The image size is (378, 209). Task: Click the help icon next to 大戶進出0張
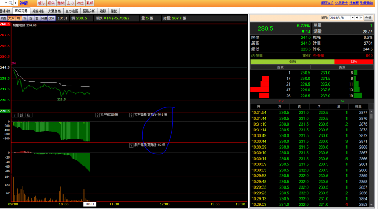(98, 115)
